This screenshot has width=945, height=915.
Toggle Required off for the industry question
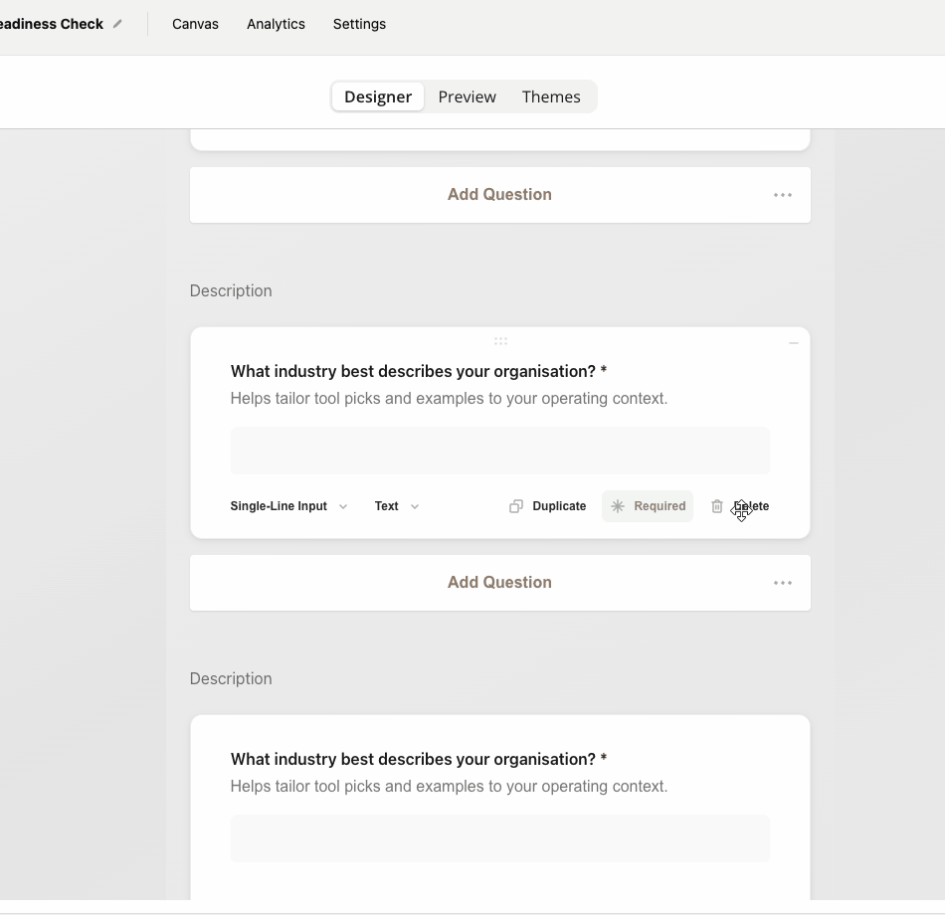click(x=648, y=506)
